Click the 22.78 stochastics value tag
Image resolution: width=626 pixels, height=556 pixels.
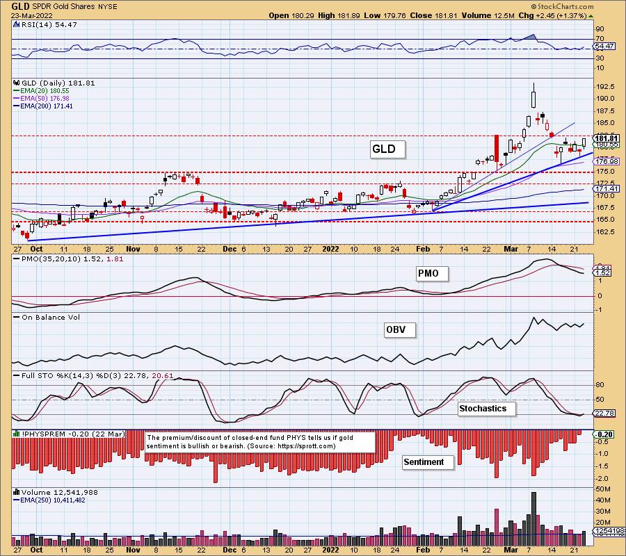(604, 414)
